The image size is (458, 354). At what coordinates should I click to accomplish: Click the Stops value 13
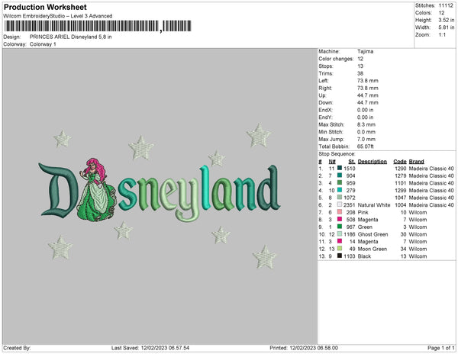[x=360, y=66]
